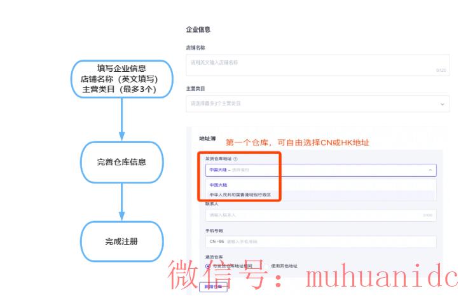
Task: Open the 主营类目 category dropdown
Action: click(x=317, y=104)
